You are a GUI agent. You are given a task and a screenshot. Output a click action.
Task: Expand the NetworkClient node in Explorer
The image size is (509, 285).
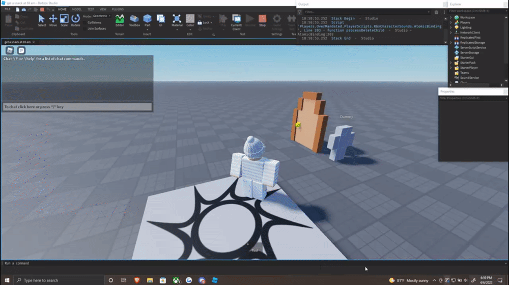(451, 33)
